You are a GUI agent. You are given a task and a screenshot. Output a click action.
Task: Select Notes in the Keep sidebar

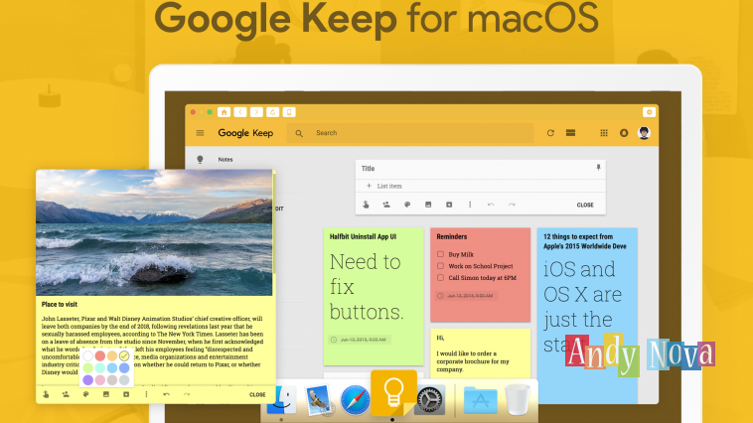[226, 160]
